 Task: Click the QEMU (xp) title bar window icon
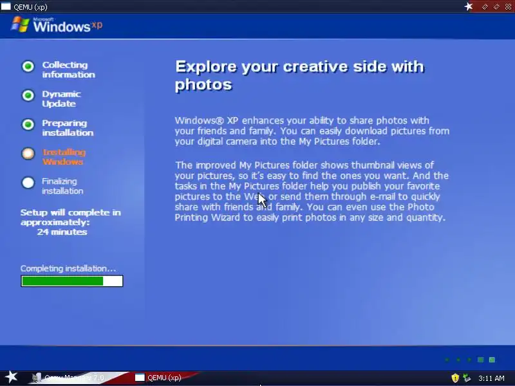(x=6, y=6)
